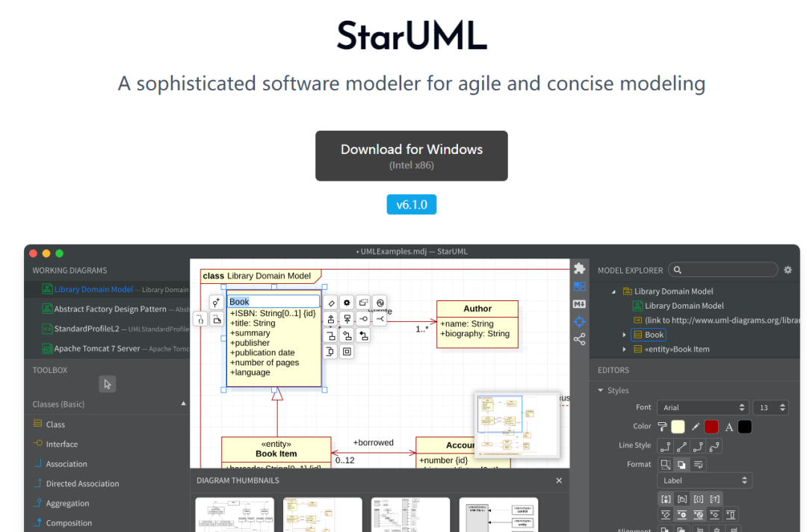Select the curved line style

pos(714,446)
